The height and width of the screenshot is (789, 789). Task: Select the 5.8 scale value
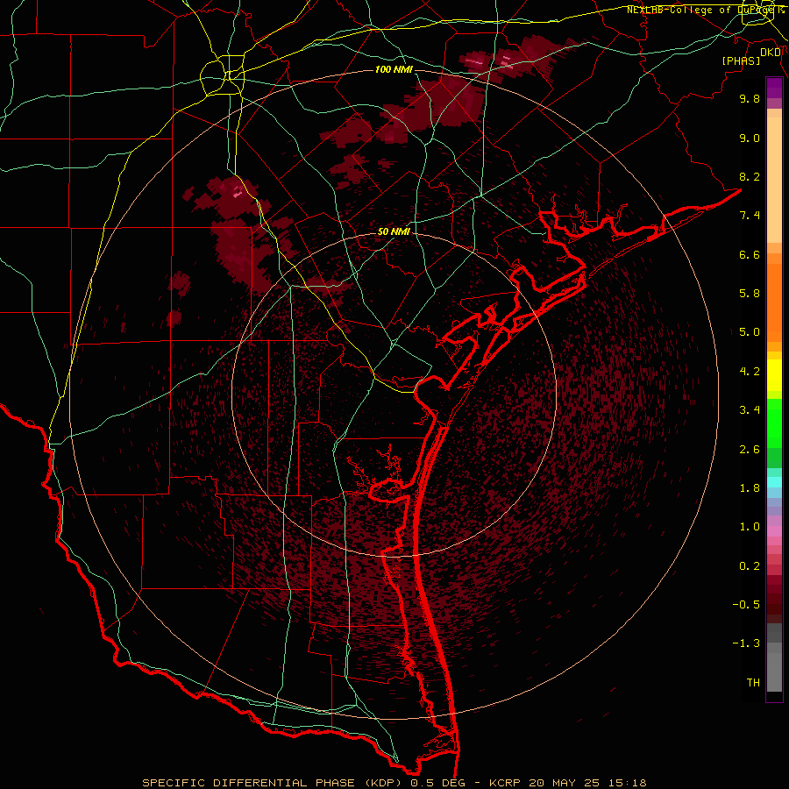coord(750,294)
